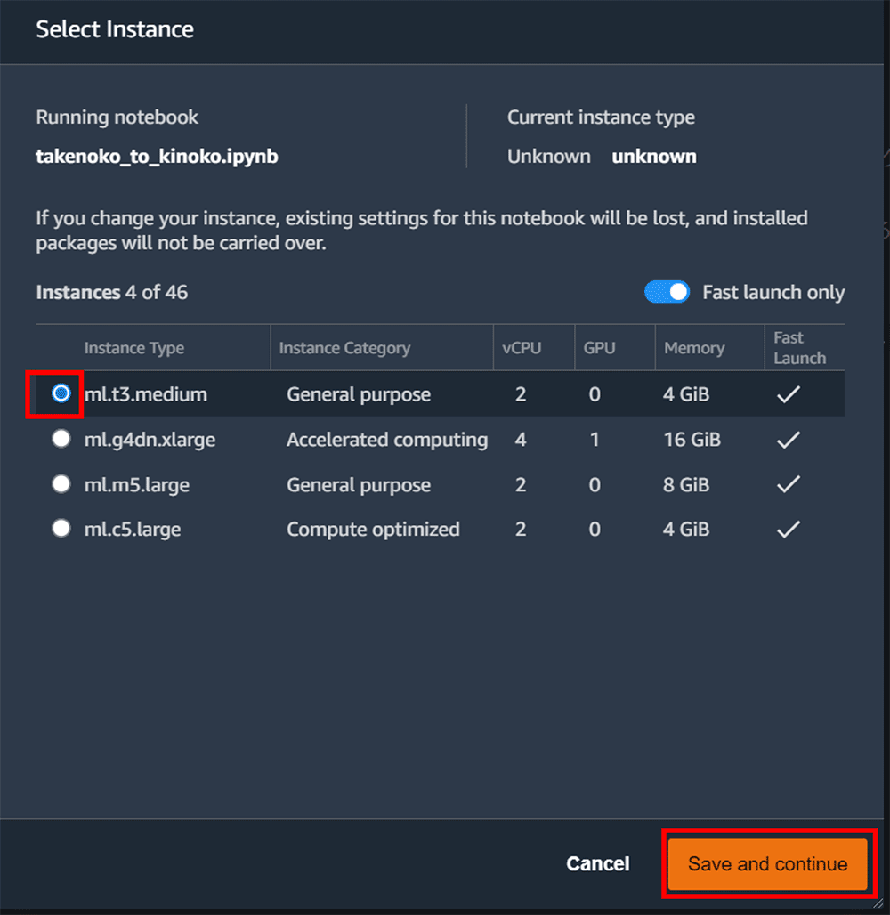The image size is (890, 915).
Task: Sort by the Memory column header
Action: (x=694, y=348)
